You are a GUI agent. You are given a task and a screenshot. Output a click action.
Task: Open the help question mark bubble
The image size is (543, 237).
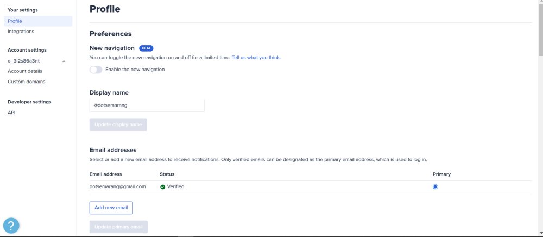11,225
